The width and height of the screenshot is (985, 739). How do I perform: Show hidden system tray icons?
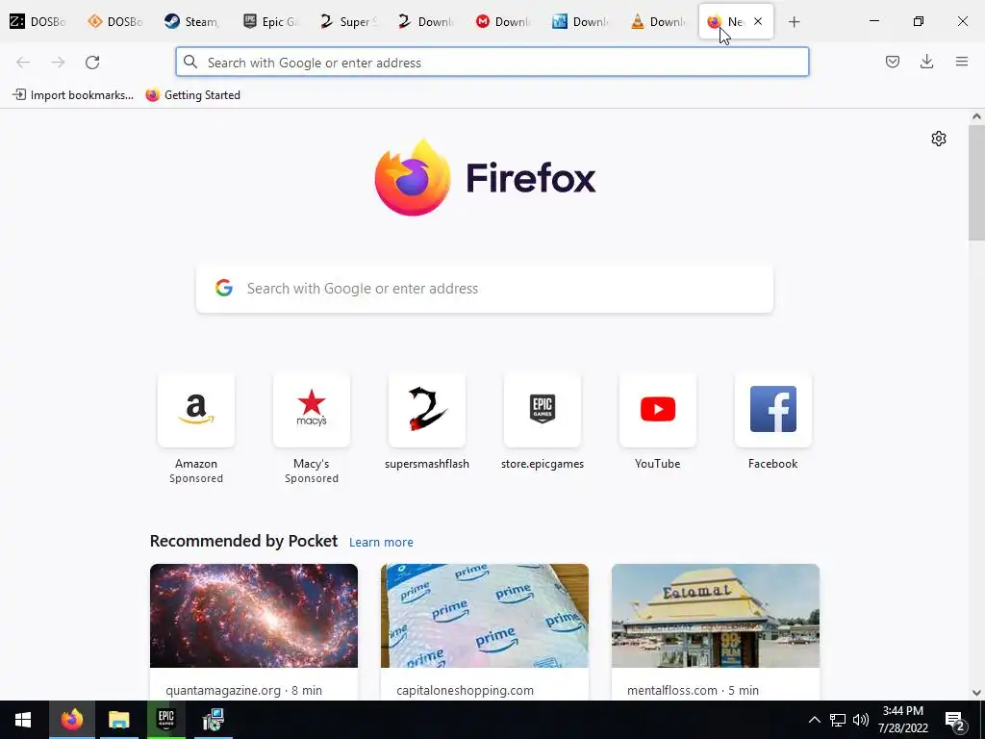[x=814, y=720]
